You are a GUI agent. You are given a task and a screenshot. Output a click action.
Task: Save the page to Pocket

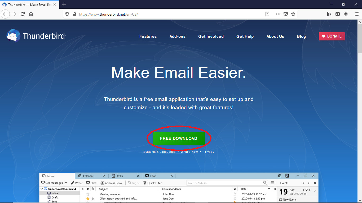[x=285, y=14]
